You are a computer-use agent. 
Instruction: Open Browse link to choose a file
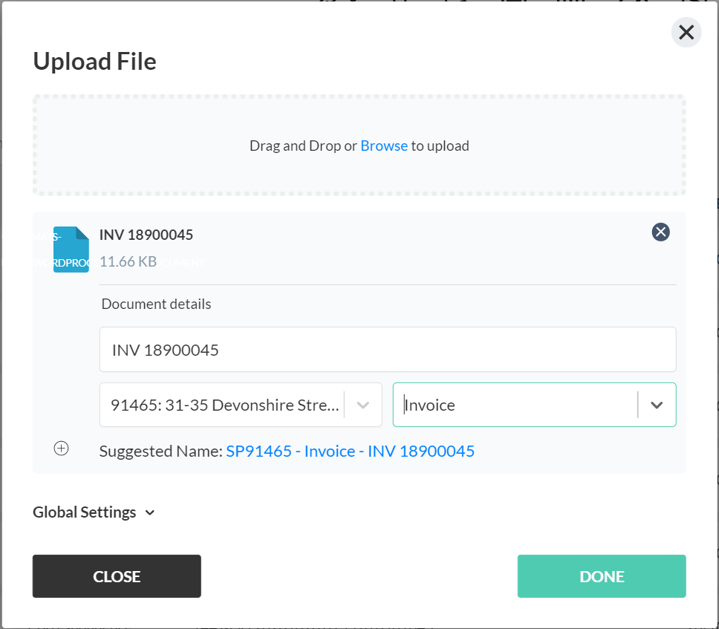coord(384,146)
